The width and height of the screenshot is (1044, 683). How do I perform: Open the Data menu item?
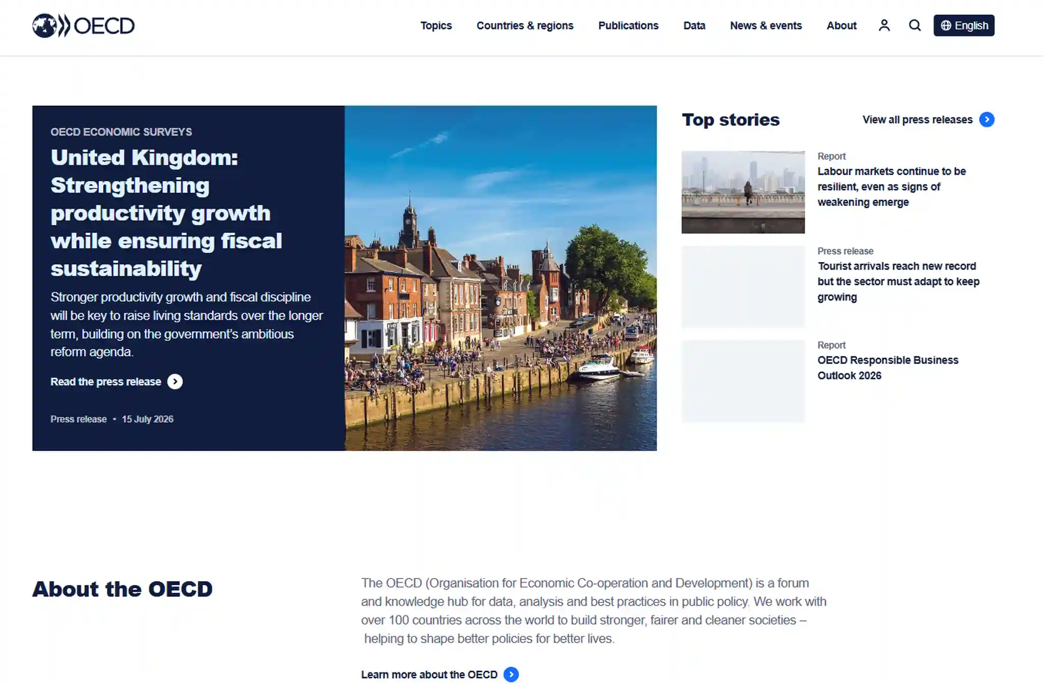(x=694, y=25)
